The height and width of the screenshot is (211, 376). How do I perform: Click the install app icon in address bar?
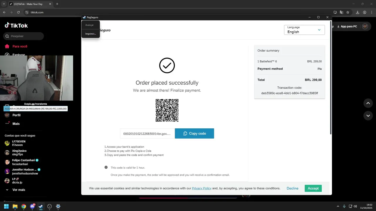[x=335, y=12]
